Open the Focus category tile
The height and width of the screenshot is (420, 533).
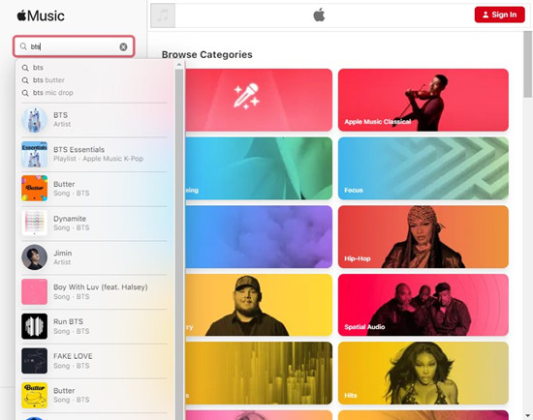423,168
